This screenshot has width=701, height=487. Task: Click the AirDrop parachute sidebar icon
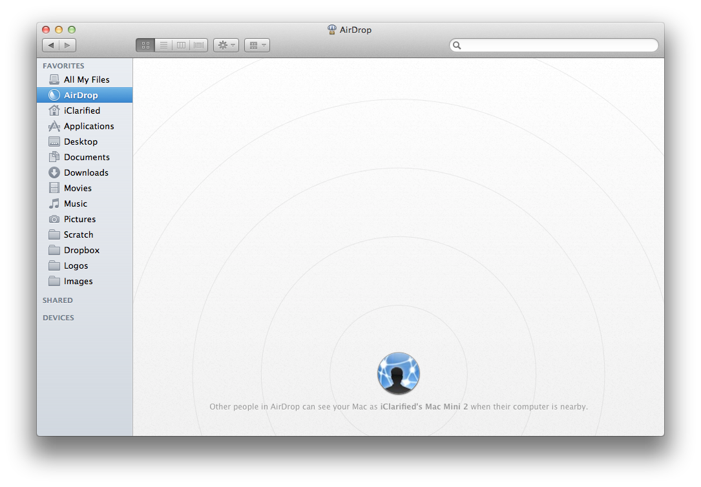(x=54, y=95)
